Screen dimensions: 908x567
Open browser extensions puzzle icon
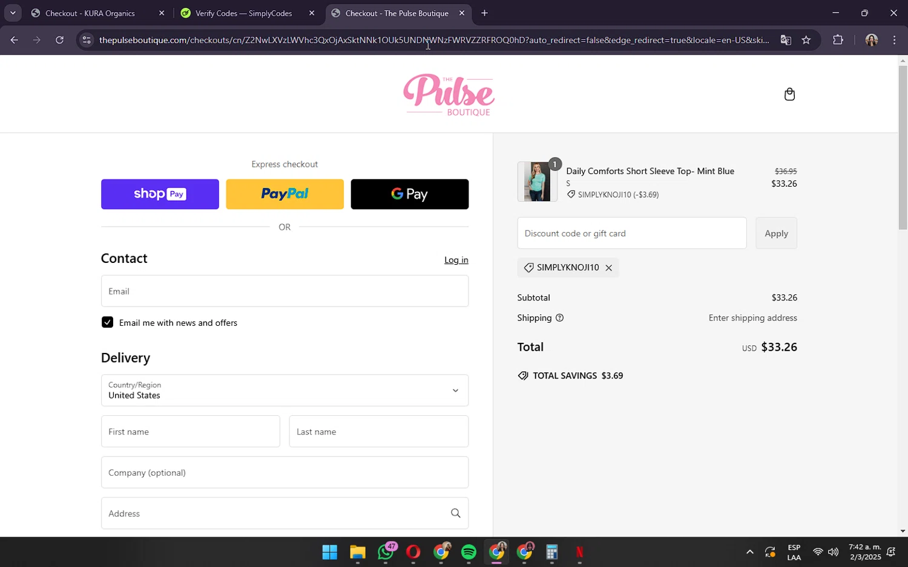point(838,40)
